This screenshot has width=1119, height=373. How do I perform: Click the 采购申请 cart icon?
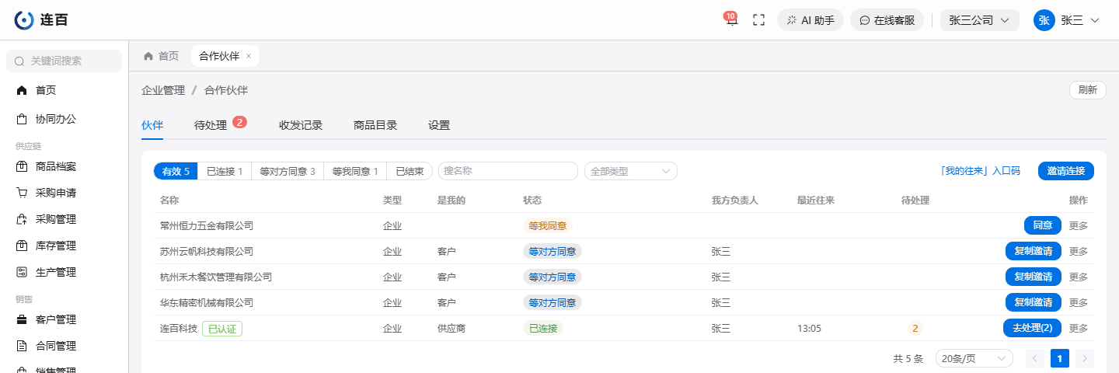point(22,193)
